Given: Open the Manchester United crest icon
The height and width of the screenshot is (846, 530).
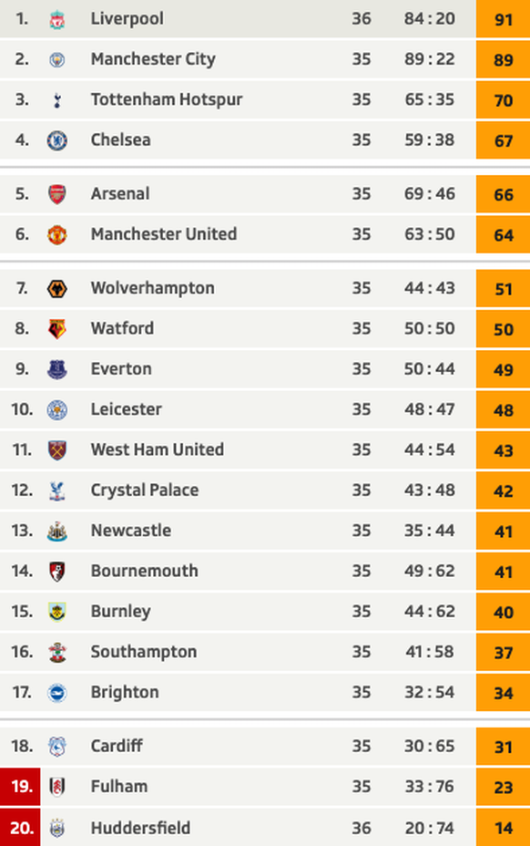Looking at the screenshot, I should click(57, 234).
